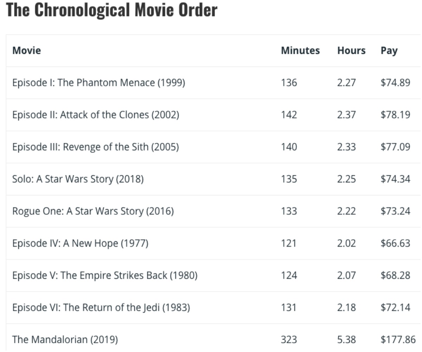Click the Hours column header

[x=351, y=51]
